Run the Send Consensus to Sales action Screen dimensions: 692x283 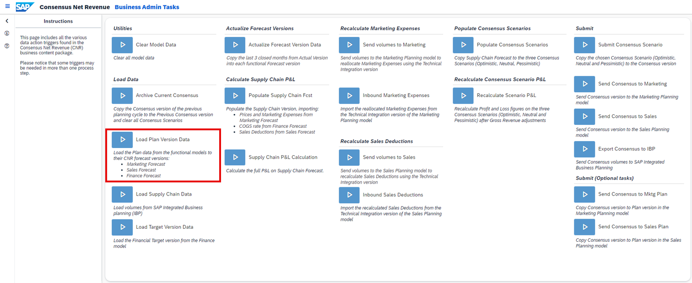[585, 116]
